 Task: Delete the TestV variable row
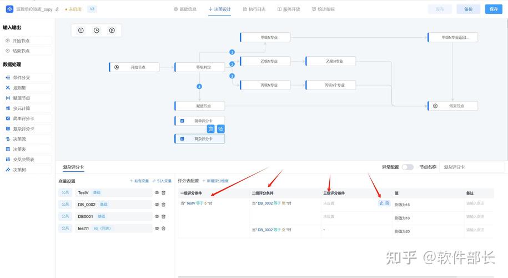[x=164, y=193]
